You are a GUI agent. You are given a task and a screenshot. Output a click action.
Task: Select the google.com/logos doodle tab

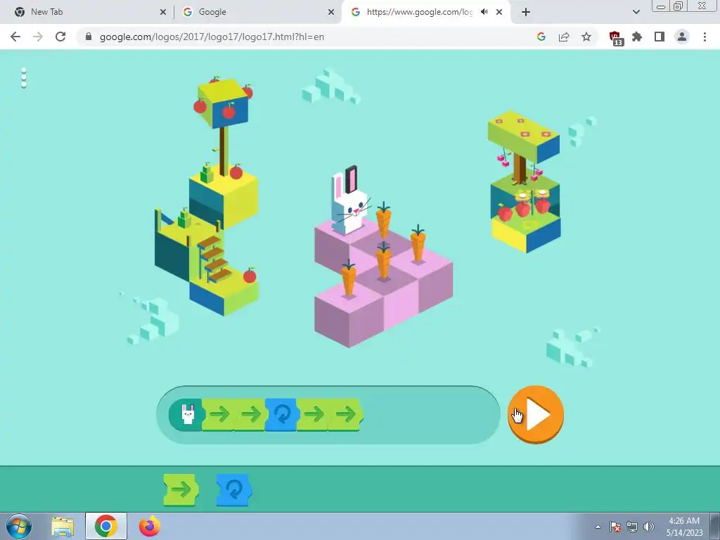click(419, 12)
